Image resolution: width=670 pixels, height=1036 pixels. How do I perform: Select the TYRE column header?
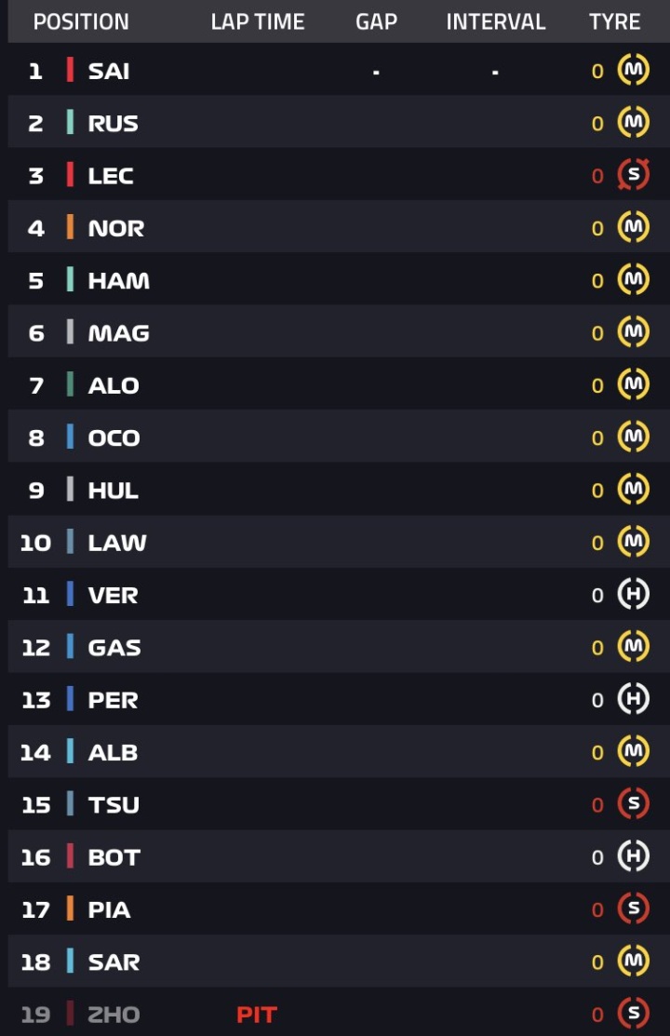pos(614,21)
